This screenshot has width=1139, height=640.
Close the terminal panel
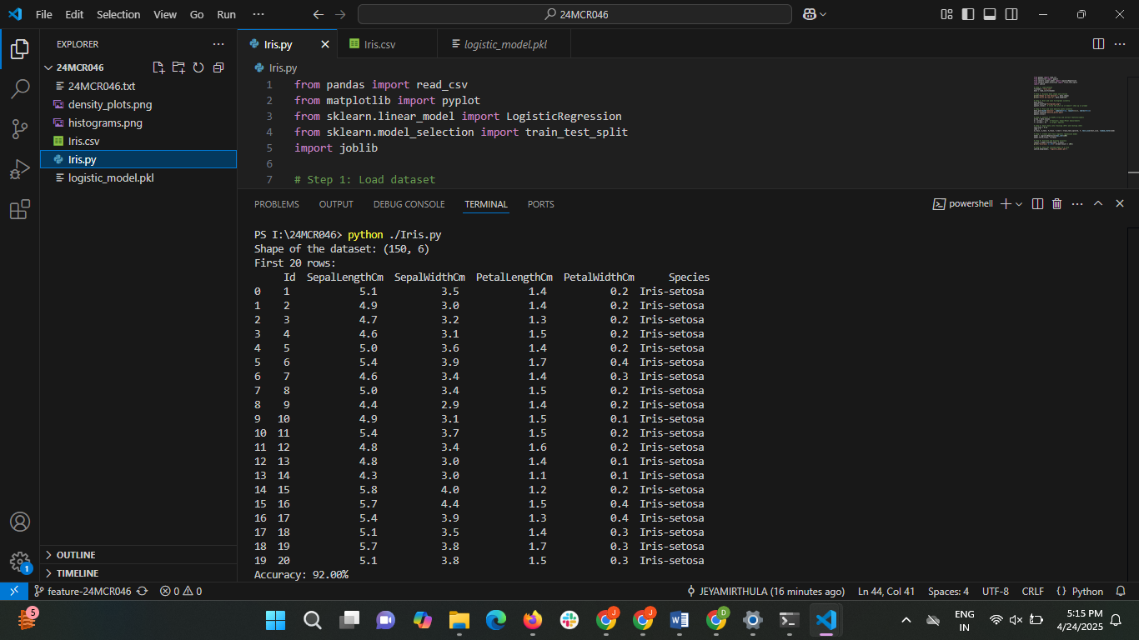(x=1120, y=204)
